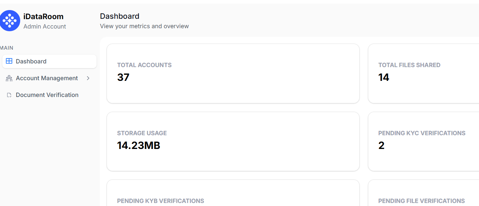Click the Account Management people icon
Screen dimensions: 479x206
pos(9,78)
